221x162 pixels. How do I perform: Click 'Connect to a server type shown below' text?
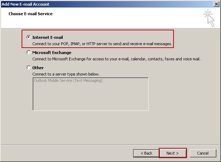tap(66, 74)
